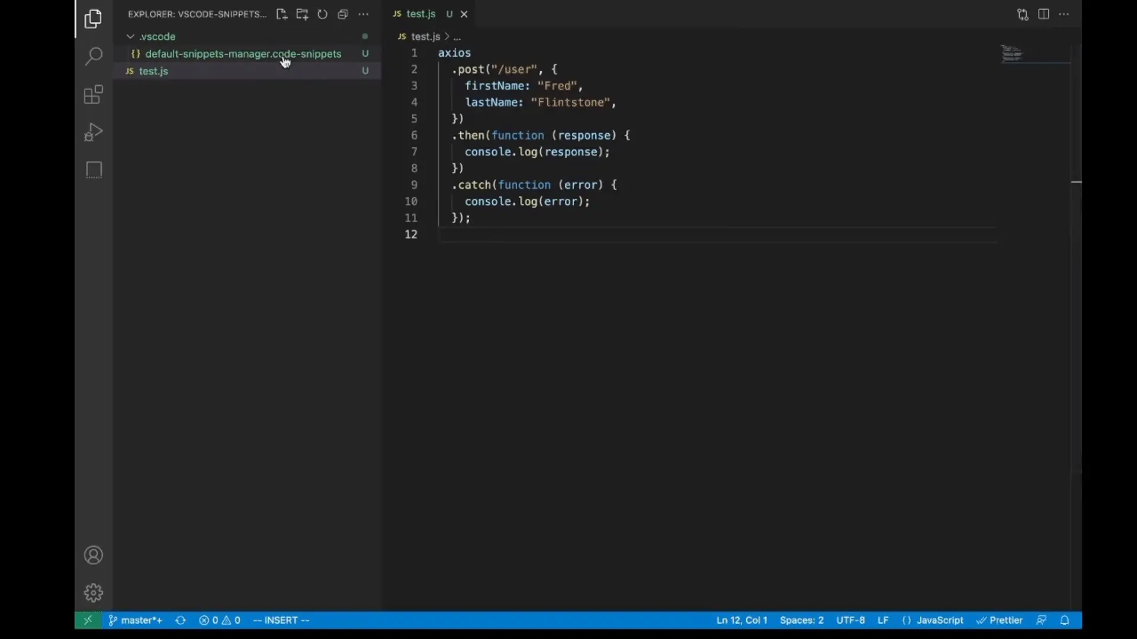Collapse all folders in Explorer
The height and width of the screenshot is (639, 1137).
[342, 14]
